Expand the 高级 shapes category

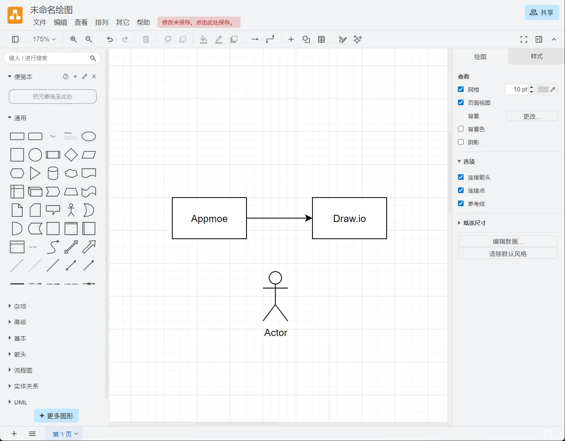[17, 322]
